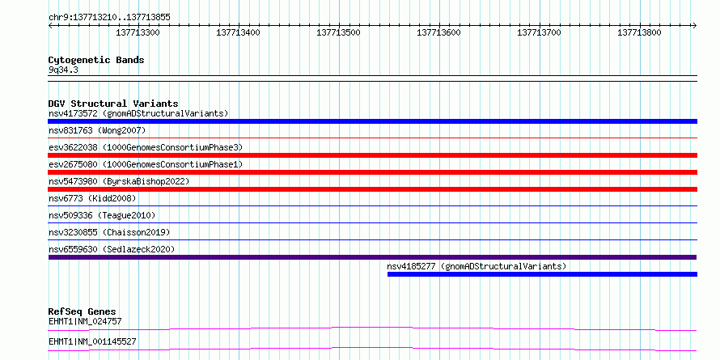Click the DGV Structural Variants track title
This screenshot has width=720, height=360.
(x=113, y=104)
